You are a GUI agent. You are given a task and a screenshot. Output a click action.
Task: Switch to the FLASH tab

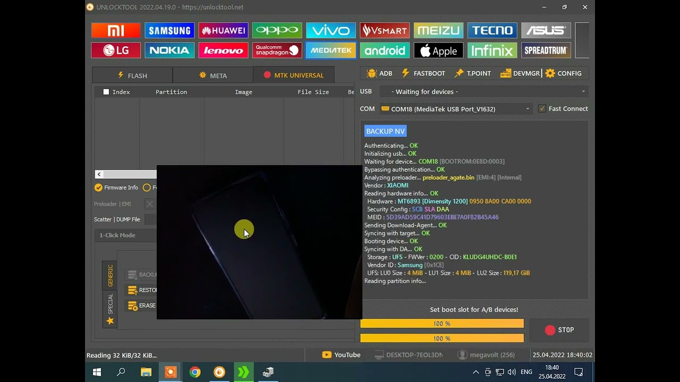tap(132, 75)
